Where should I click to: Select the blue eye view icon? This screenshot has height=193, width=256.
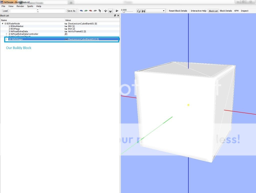coord(81,11)
